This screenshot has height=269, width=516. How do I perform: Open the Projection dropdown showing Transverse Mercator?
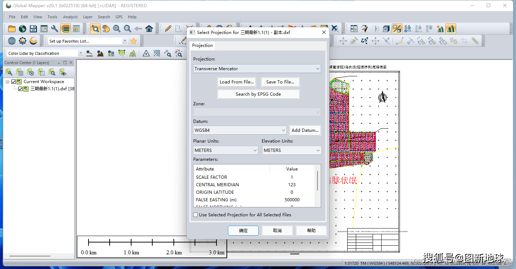(x=257, y=69)
